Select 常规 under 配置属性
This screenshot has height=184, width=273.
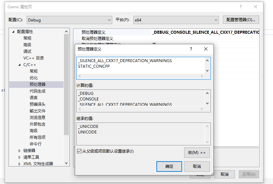pos(27,38)
